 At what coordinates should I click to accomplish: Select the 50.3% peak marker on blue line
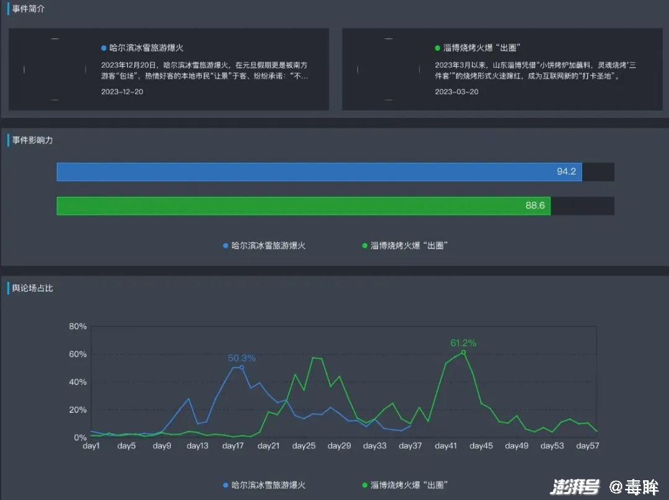[x=242, y=368]
